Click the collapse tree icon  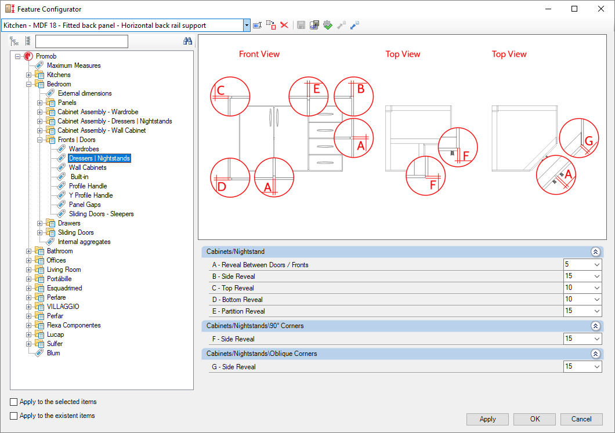pyautogui.click(x=27, y=41)
